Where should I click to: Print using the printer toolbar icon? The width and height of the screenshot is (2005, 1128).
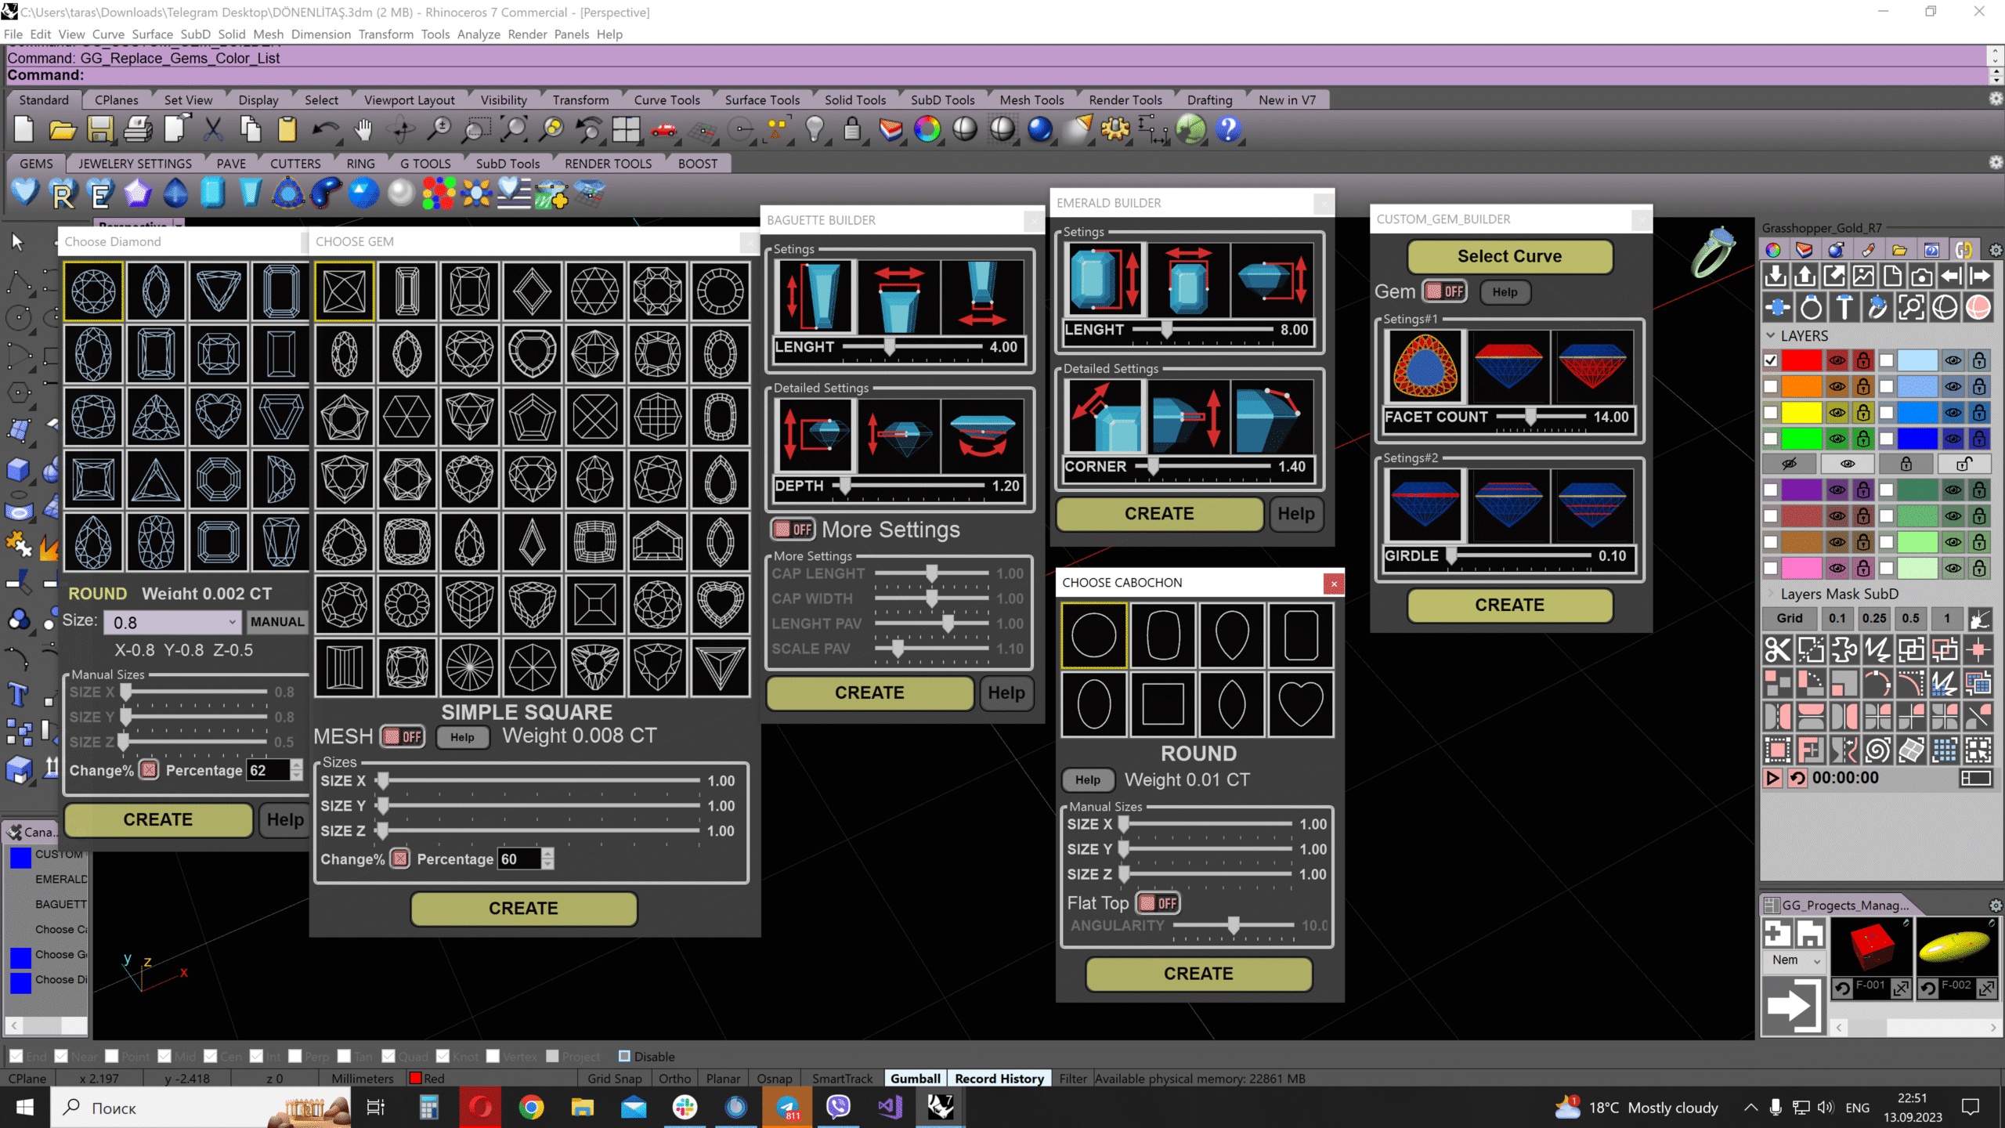(138, 129)
